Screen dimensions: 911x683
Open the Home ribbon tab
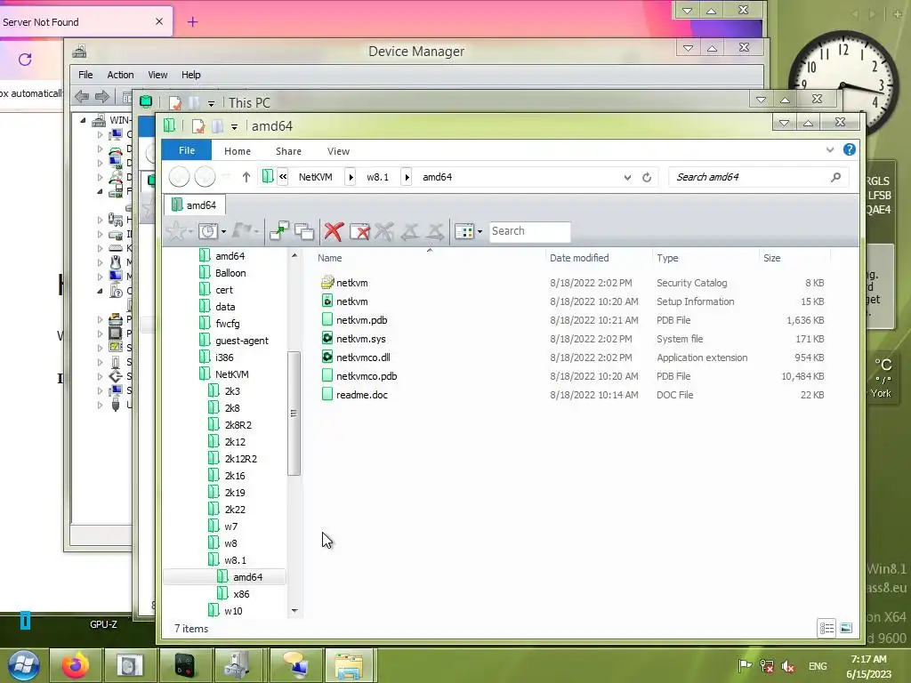pyautogui.click(x=237, y=151)
